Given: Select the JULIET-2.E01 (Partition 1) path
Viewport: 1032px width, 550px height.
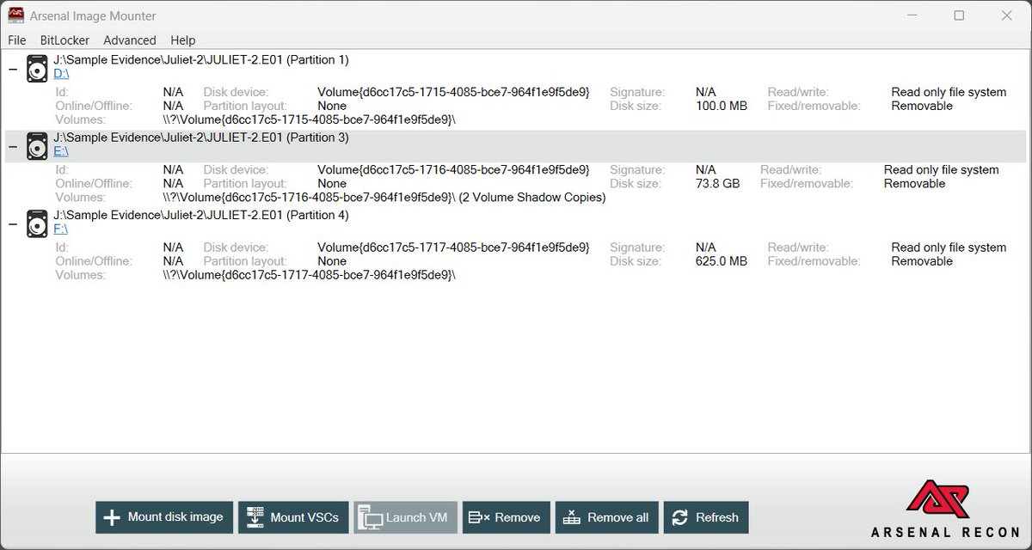Looking at the screenshot, I should [201, 60].
